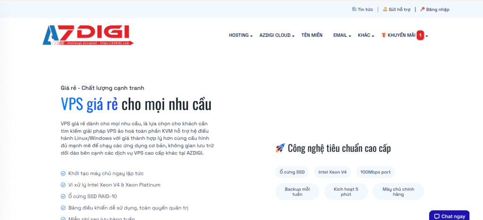Click the red notification badge showing 1
This screenshot has height=220, width=483.
[420, 35]
